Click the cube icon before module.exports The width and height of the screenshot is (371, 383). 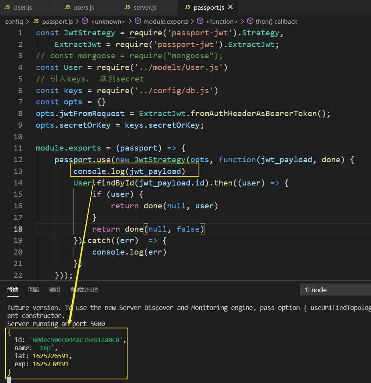click(138, 21)
